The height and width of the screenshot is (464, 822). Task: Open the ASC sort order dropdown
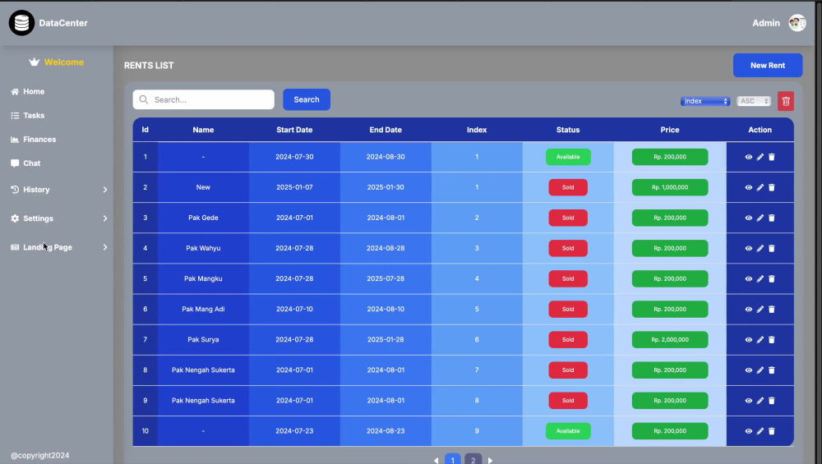click(754, 101)
